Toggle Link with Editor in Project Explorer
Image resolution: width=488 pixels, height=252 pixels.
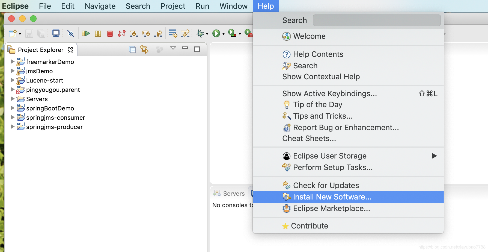pyautogui.click(x=144, y=49)
